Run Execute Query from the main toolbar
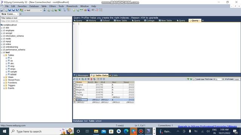Image resolution: width=241 pixels, height=135 pixels. 9,10
